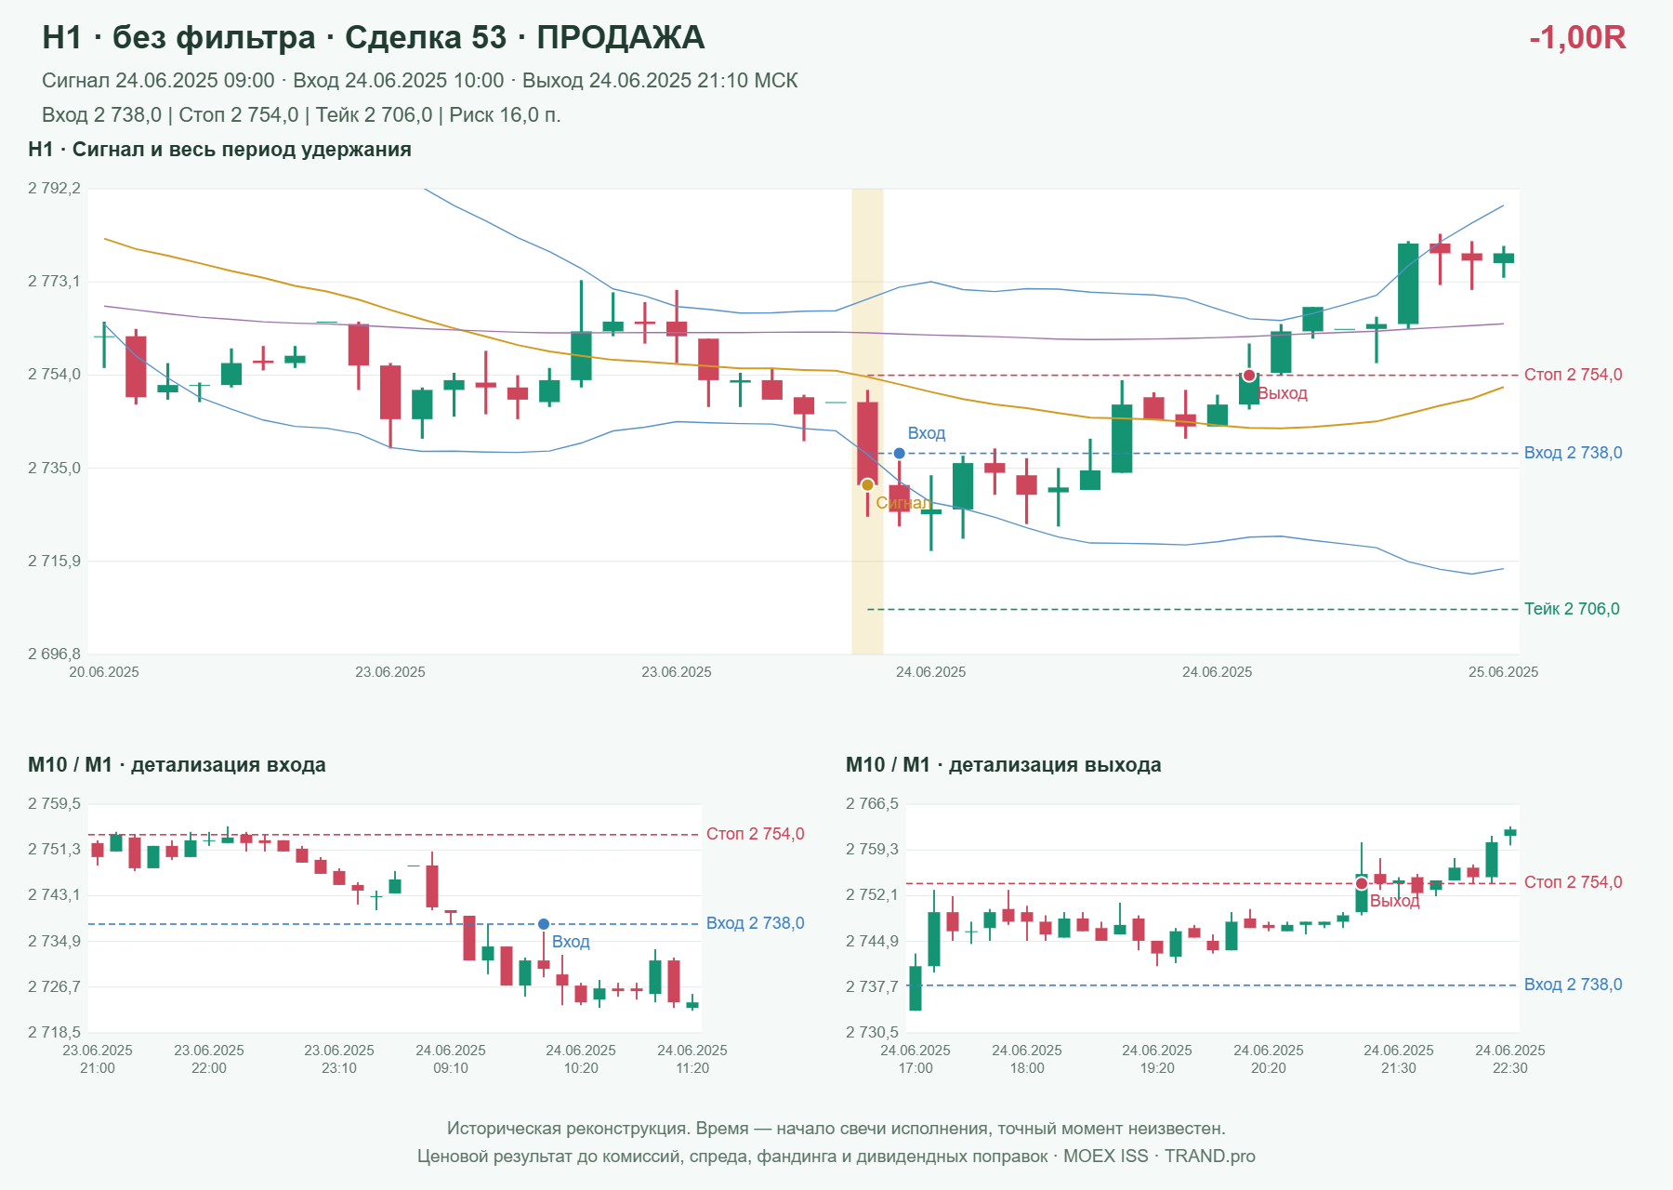Click the 2 766,5 tick in the exit detail chart
Image resolution: width=1673 pixels, height=1190 pixels.
[x=872, y=803]
